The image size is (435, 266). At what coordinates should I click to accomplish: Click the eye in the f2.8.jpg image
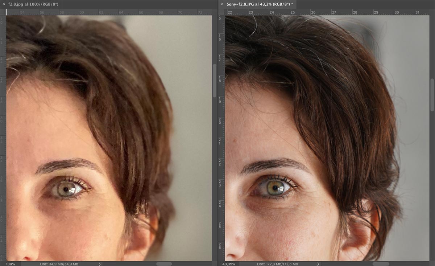66,188
